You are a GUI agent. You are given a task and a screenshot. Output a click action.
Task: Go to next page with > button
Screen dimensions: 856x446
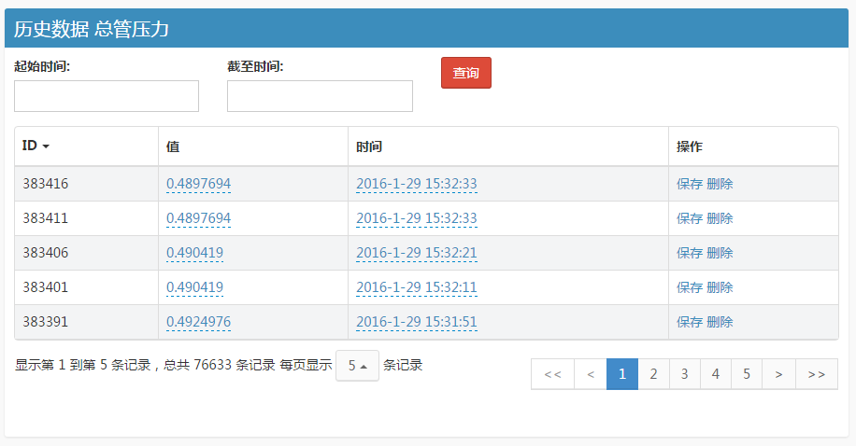point(779,374)
